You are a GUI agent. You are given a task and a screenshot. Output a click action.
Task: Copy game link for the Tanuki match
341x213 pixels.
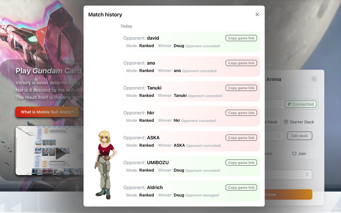coord(241,88)
